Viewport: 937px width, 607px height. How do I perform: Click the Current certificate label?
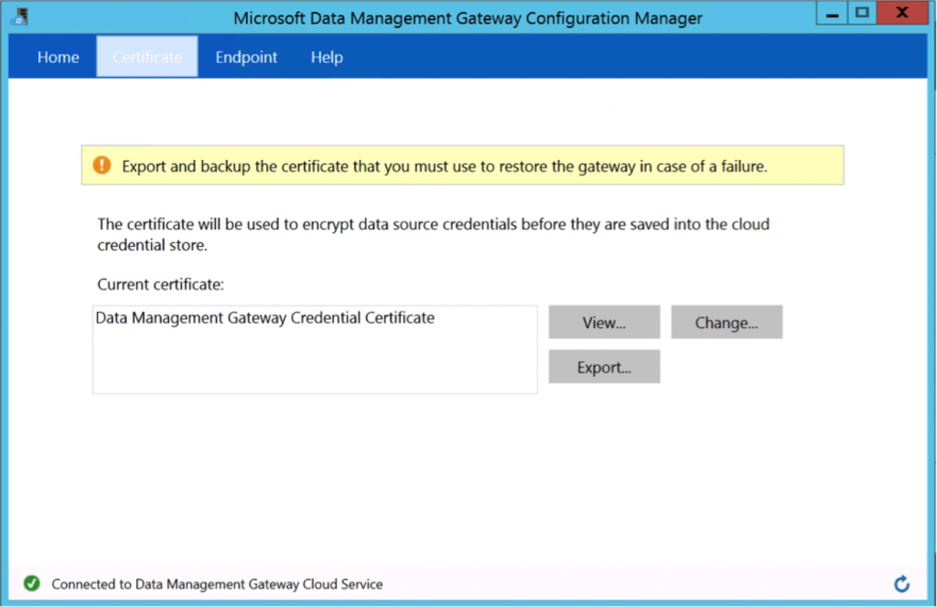(160, 284)
